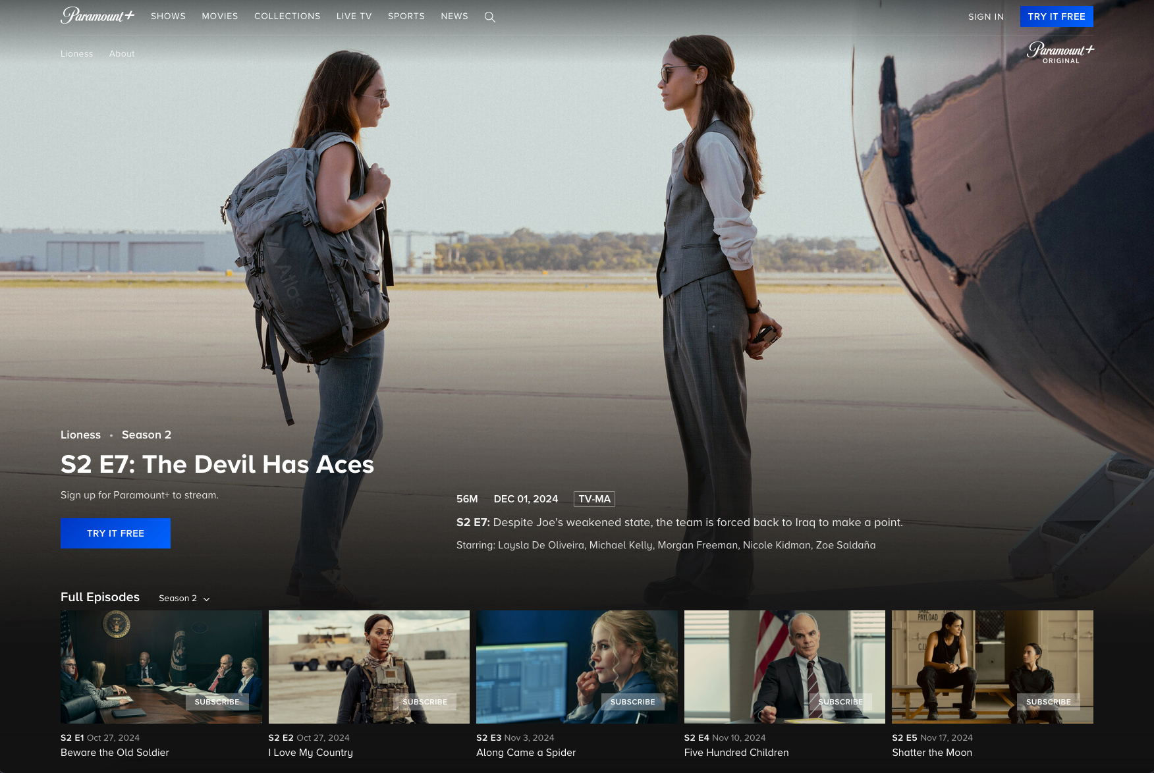
Task: Open Beware the Old Soldier episode thumbnail
Action: pos(161,667)
